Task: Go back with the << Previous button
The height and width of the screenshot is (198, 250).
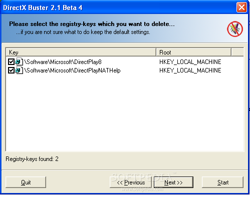Action: (x=131, y=182)
